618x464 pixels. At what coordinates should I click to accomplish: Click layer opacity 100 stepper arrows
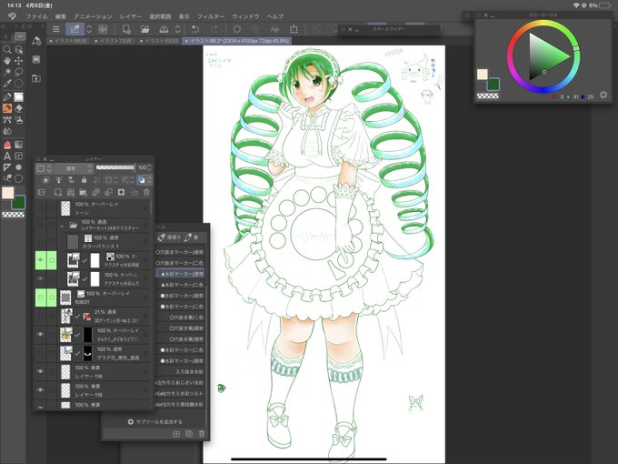coord(149,168)
